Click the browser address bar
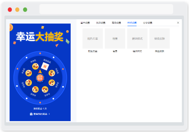Image resolution: width=189 pixels, height=132 pixels. point(106,9)
